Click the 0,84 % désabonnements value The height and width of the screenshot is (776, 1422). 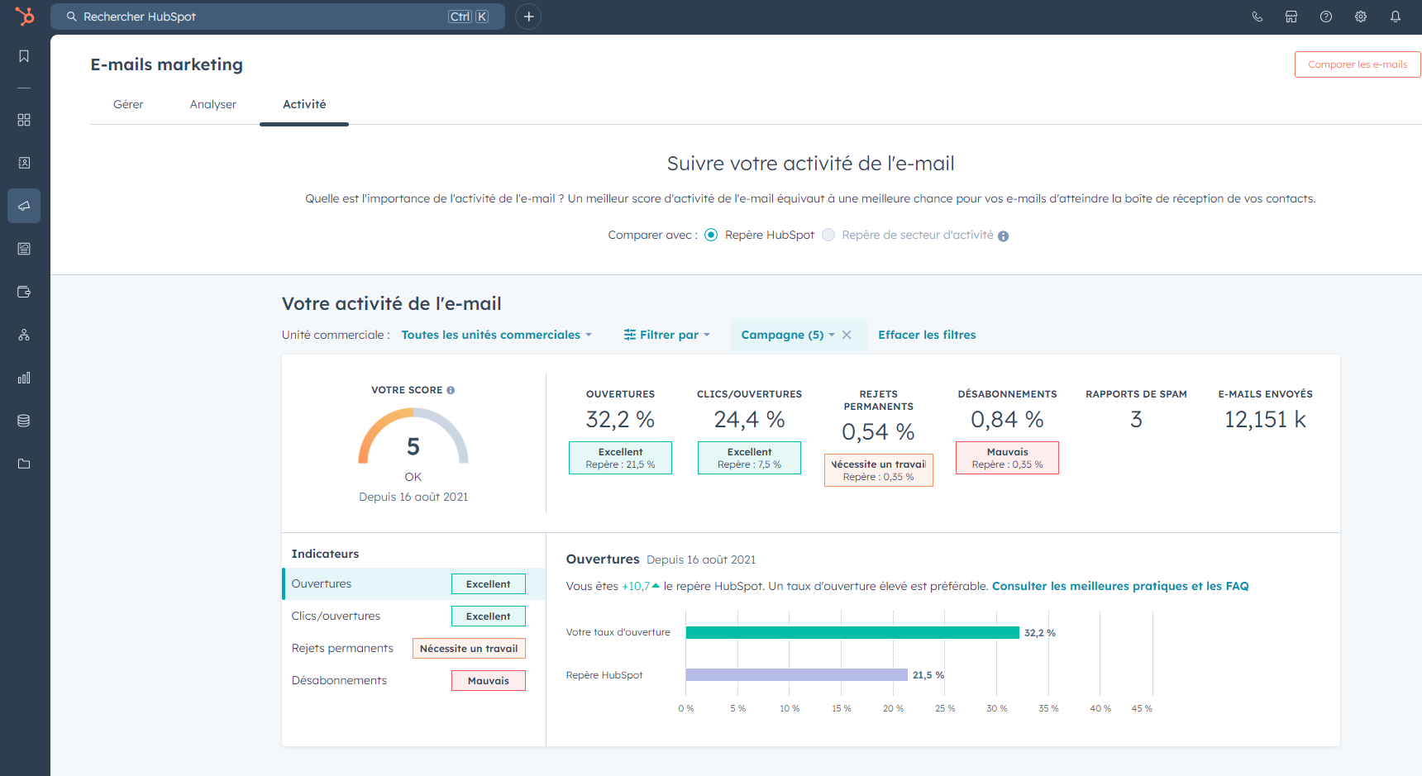pyautogui.click(x=1007, y=420)
